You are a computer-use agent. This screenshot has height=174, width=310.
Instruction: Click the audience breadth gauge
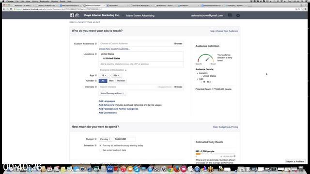pos(205,58)
